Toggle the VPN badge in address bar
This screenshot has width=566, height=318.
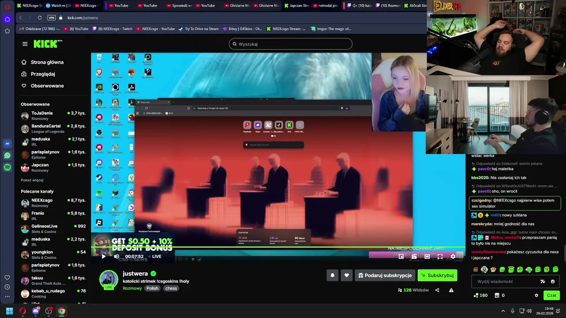pos(51,18)
